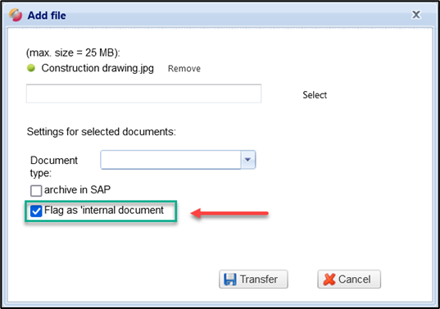
Task: Click the Flag as 'internal document label
Action: (104, 210)
